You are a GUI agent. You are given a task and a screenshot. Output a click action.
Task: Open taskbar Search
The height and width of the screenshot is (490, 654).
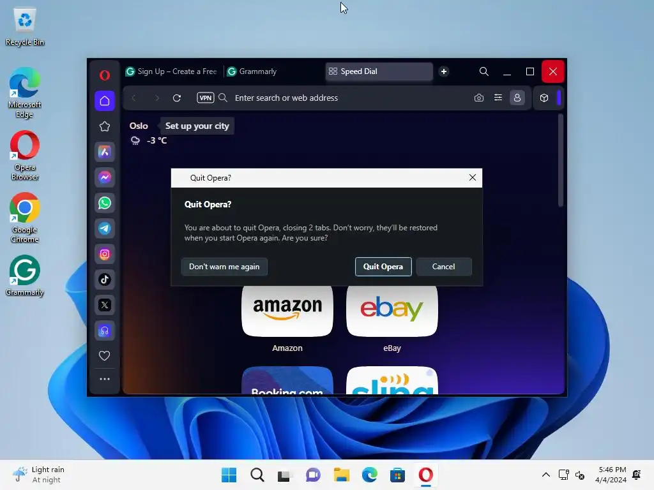[x=257, y=475]
